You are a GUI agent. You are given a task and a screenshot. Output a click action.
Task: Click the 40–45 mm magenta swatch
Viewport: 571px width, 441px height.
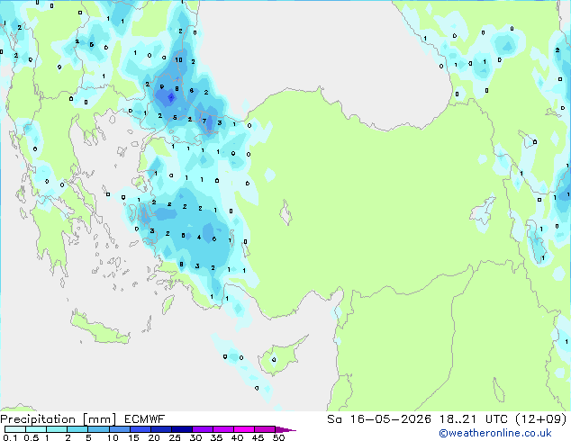pos(244,429)
